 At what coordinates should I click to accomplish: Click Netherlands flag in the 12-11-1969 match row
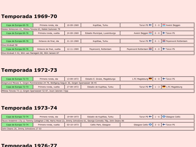150,49
